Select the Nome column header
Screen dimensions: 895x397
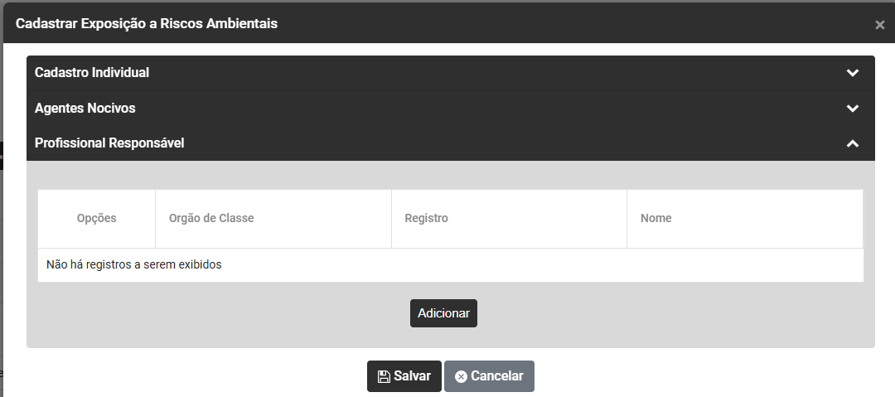coord(656,219)
